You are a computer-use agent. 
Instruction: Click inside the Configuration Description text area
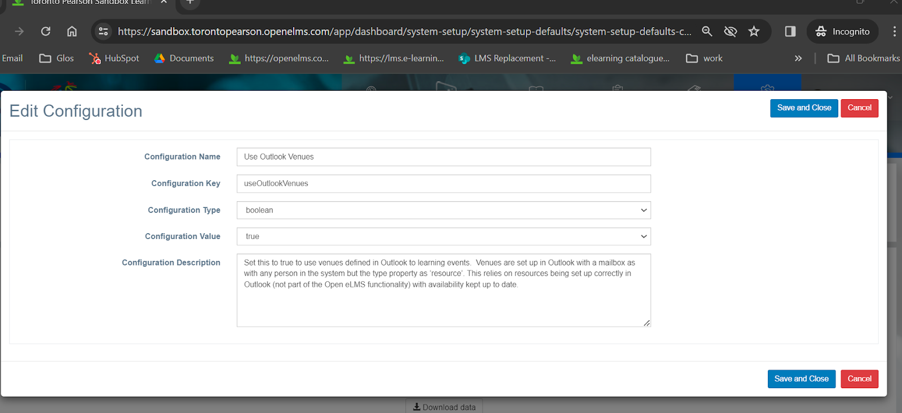444,290
